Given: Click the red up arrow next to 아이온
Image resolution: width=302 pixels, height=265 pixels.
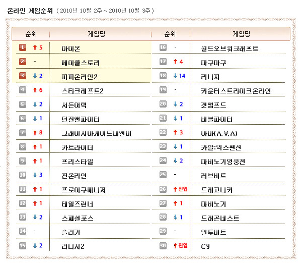Looking at the screenshot, I should point(34,48).
